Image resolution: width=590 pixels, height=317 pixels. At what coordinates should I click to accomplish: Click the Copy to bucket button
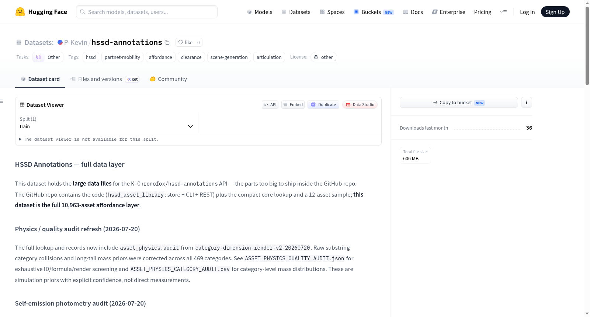point(459,102)
